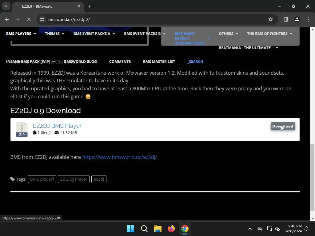Show hidden system tray icons

click(x=250, y=229)
